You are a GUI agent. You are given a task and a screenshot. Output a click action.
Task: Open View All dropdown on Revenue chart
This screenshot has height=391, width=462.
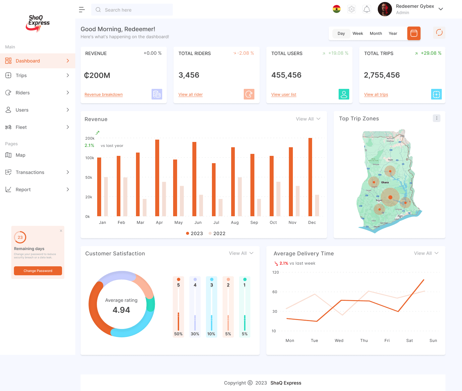pyautogui.click(x=308, y=119)
